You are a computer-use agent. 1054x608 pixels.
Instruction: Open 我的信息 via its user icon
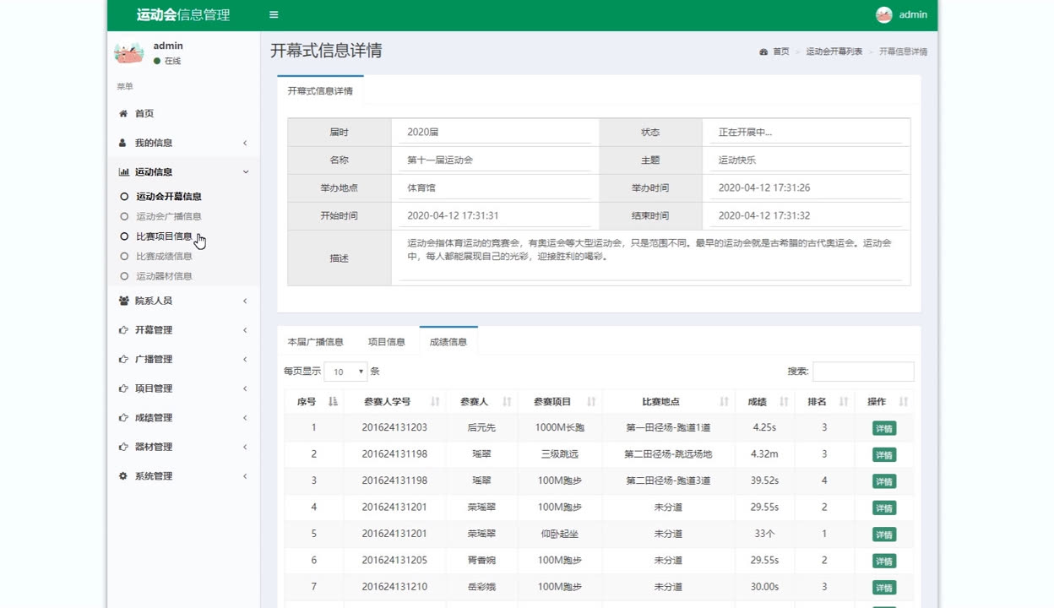pos(122,143)
